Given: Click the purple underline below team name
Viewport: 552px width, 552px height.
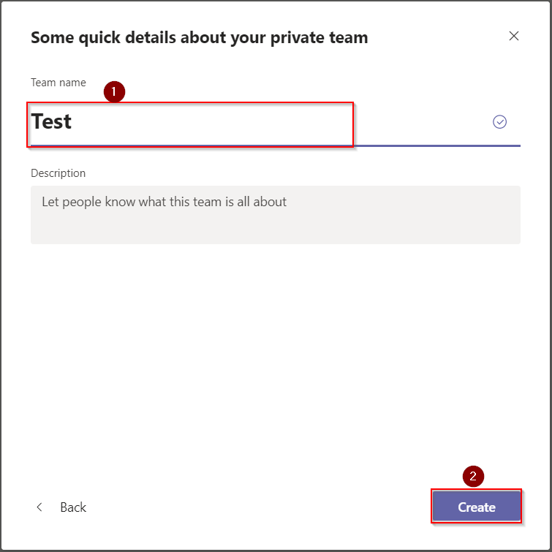Looking at the screenshot, I should (x=439, y=145).
